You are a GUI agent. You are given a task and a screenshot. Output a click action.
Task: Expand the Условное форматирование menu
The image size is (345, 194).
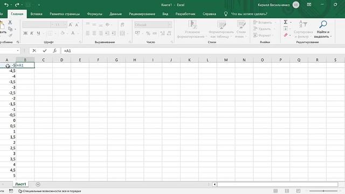coord(192,30)
